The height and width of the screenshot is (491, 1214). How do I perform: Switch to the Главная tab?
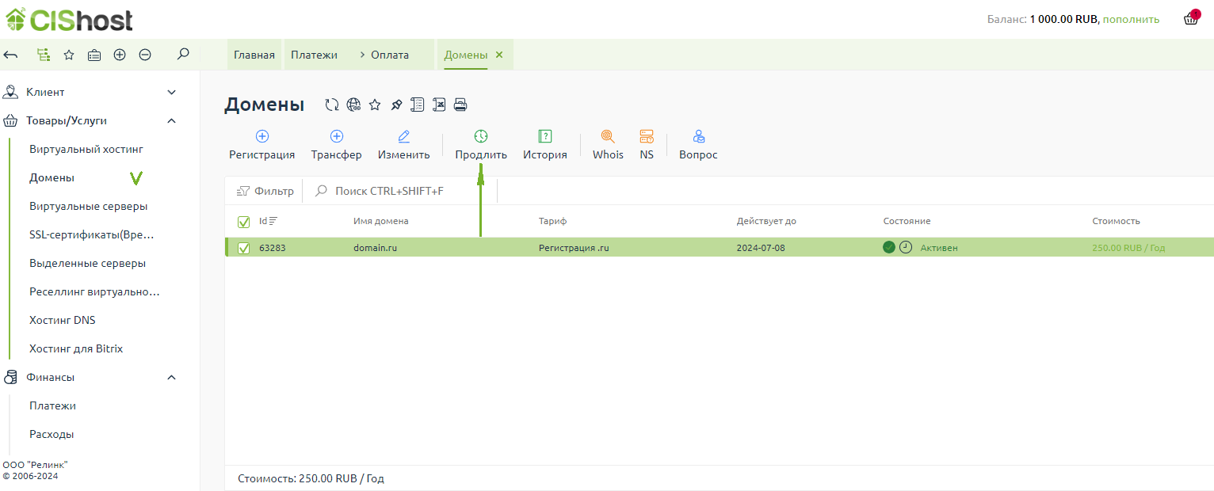(x=254, y=55)
